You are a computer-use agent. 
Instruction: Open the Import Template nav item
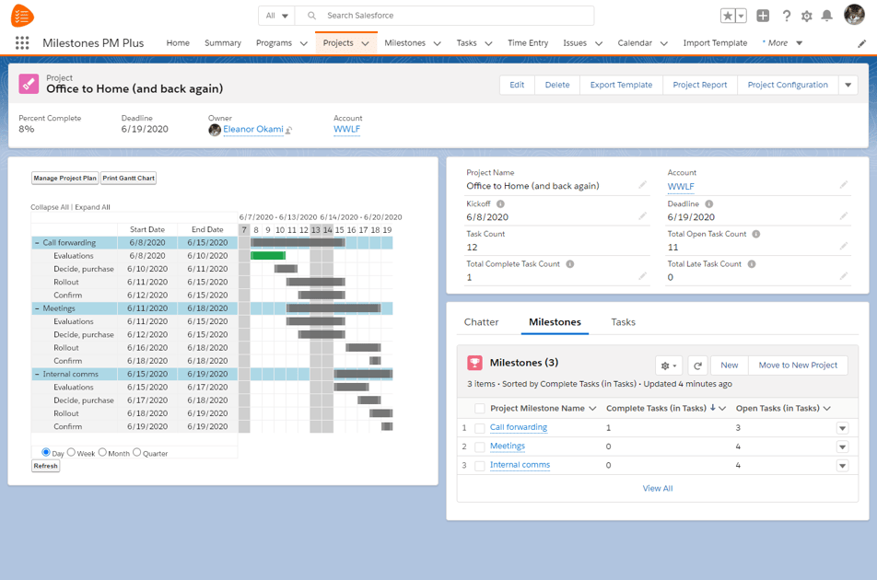click(x=715, y=43)
